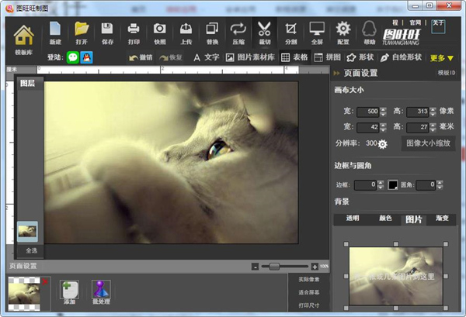Click Select All (全选) in layers panel
Viewport: 466px width, 317px height.
30,250
